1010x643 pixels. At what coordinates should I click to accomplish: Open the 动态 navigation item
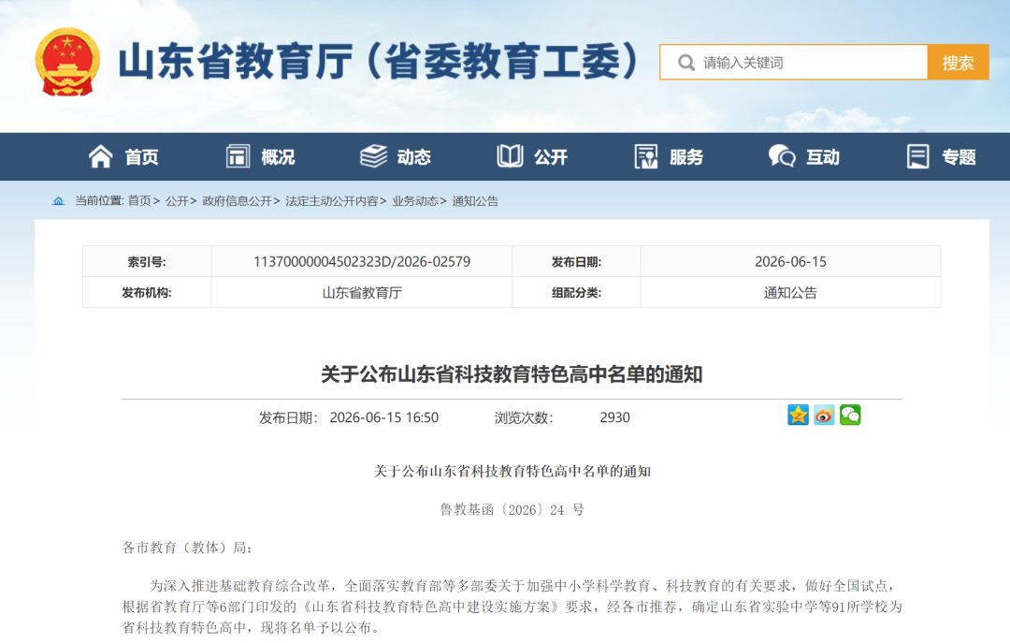(413, 156)
